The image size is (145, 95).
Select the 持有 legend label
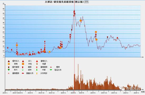coord(16,64)
